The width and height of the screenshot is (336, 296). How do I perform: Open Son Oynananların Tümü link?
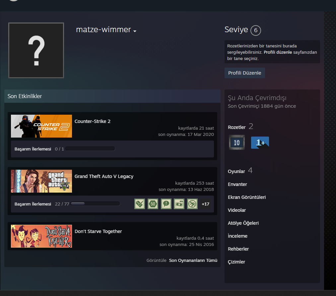click(x=193, y=261)
